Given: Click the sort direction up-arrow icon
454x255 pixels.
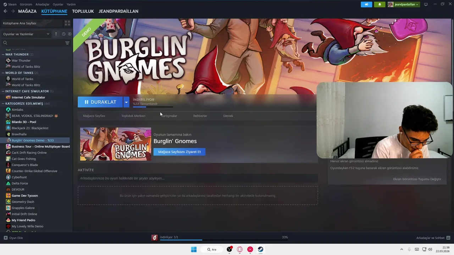Looking at the screenshot, I should coord(56,34).
